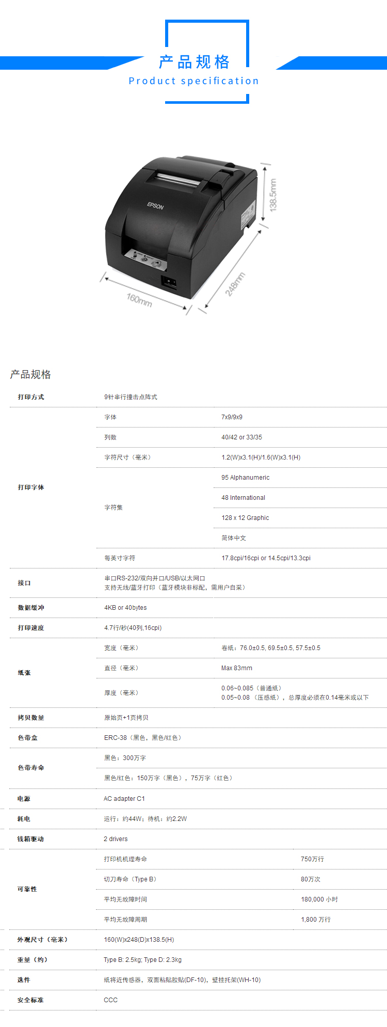Select the 80万次 cutter life value
The width and height of the screenshot is (387, 1027).
click(311, 879)
